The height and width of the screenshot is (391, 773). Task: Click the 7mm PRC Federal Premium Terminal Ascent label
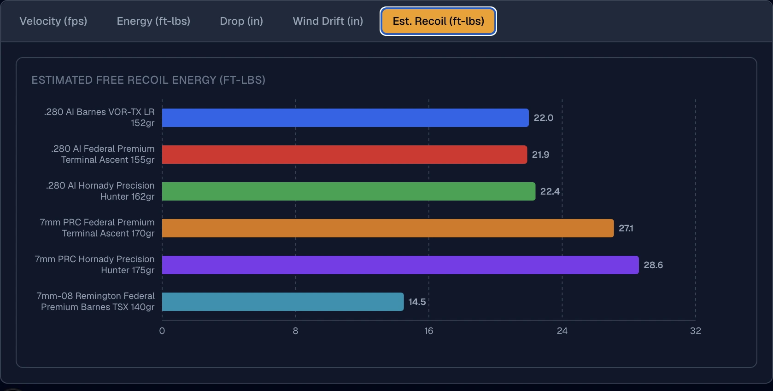[97, 228]
